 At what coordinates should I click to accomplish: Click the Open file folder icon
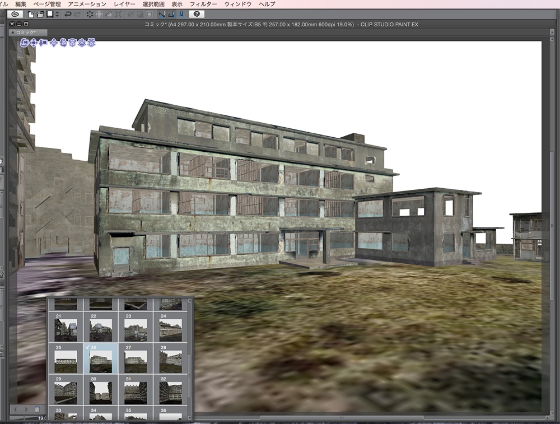pos(40,15)
